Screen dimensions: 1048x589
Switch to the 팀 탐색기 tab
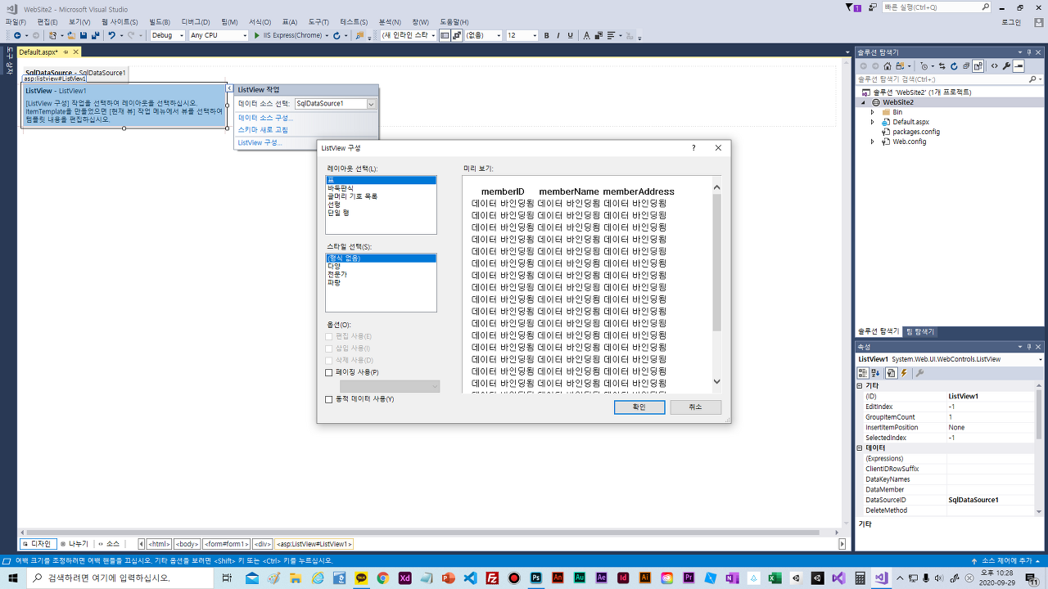(x=919, y=331)
